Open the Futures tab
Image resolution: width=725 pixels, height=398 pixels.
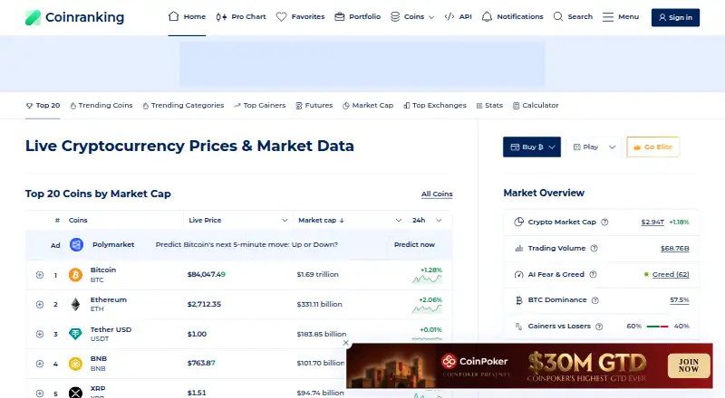pyautogui.click(x=314, y=105)
